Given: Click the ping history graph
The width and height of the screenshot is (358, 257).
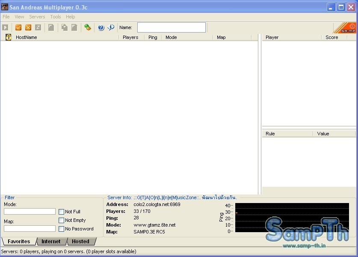Looking at the screenshot, I should [x=292, y=218].
